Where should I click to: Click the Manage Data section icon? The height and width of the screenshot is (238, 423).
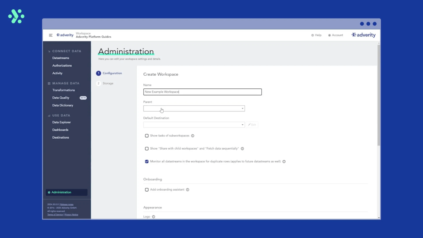[49, 84]
